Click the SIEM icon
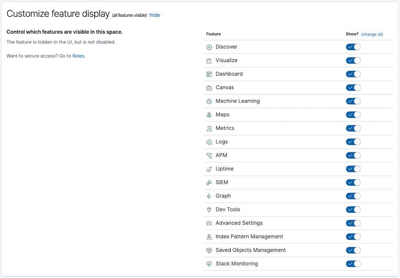Screen dimensions: 400x278 coord(209,183)
